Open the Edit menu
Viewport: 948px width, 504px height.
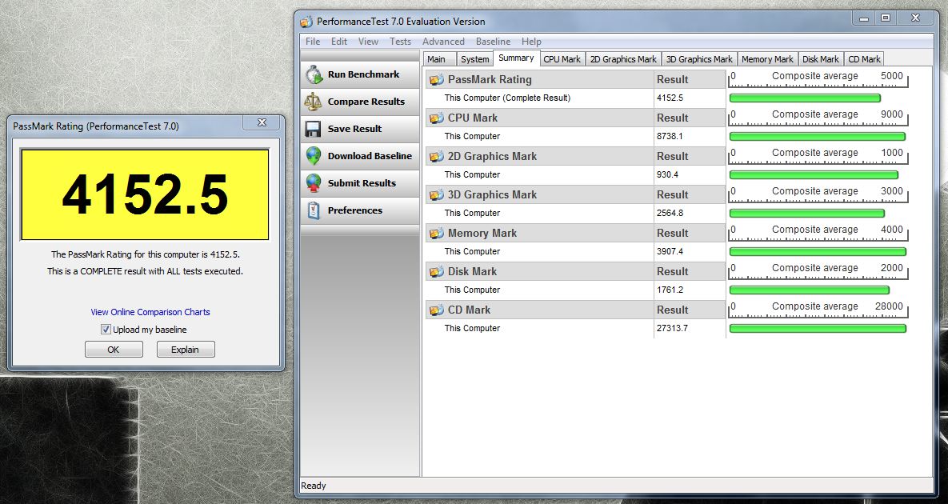click(339, 41)
